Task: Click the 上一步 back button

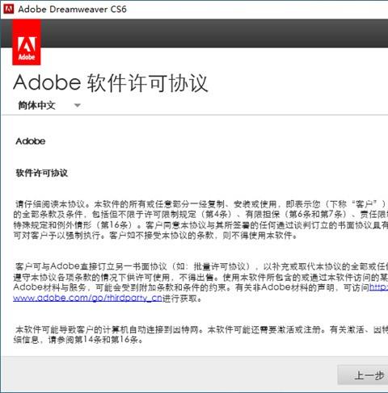Action: pos(363,375)
